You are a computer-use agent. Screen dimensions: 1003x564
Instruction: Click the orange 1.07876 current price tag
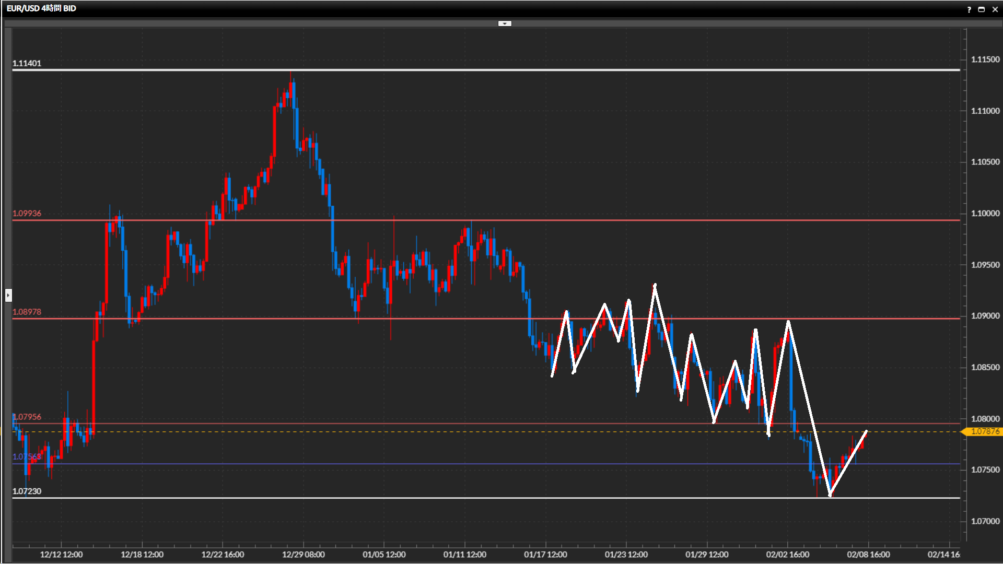984,431
